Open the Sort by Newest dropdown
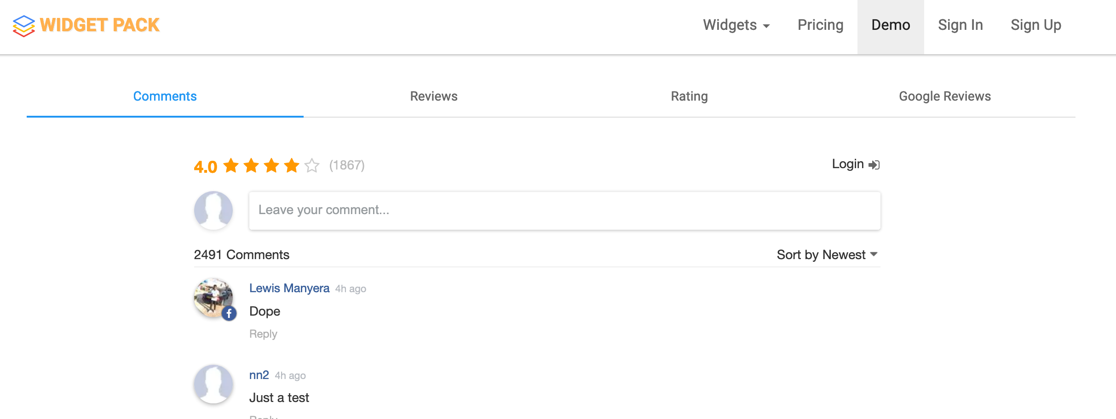Image resolution: width=1116 pixels, height=419 pixels. pyautogui.click(x=827, y=255)
